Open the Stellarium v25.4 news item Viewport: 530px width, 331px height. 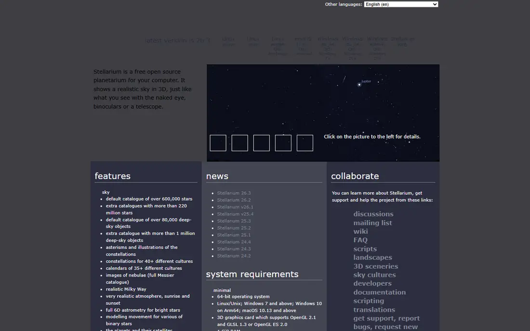pyautogui.click(x=235, y=214)
